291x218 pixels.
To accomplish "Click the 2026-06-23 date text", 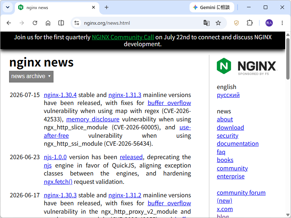I will (25, 157).
